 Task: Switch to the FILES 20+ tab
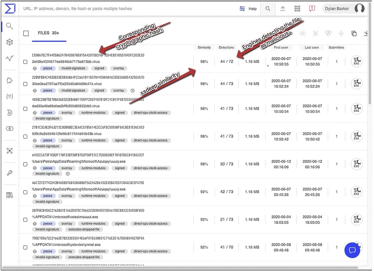point(48,33)
